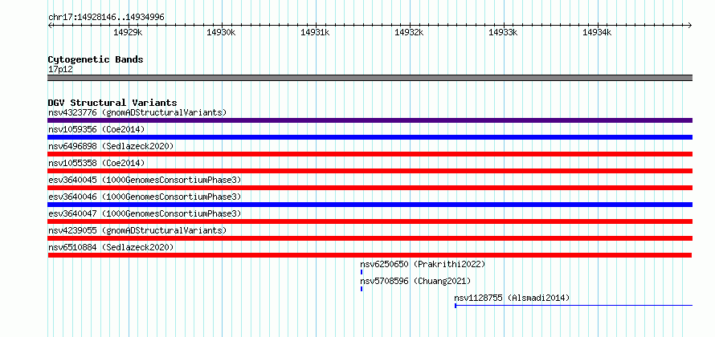Click the nsv6250650 (Prakrithi2022) label

coord(423,264)
